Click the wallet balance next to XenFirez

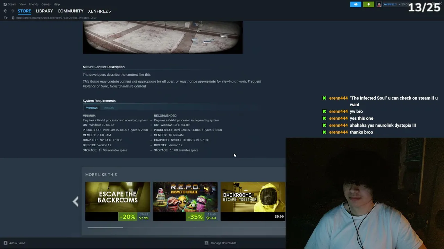[405, 4]
